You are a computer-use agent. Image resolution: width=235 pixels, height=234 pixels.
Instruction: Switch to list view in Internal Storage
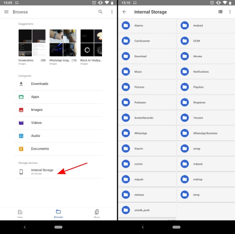pos(220,12)
